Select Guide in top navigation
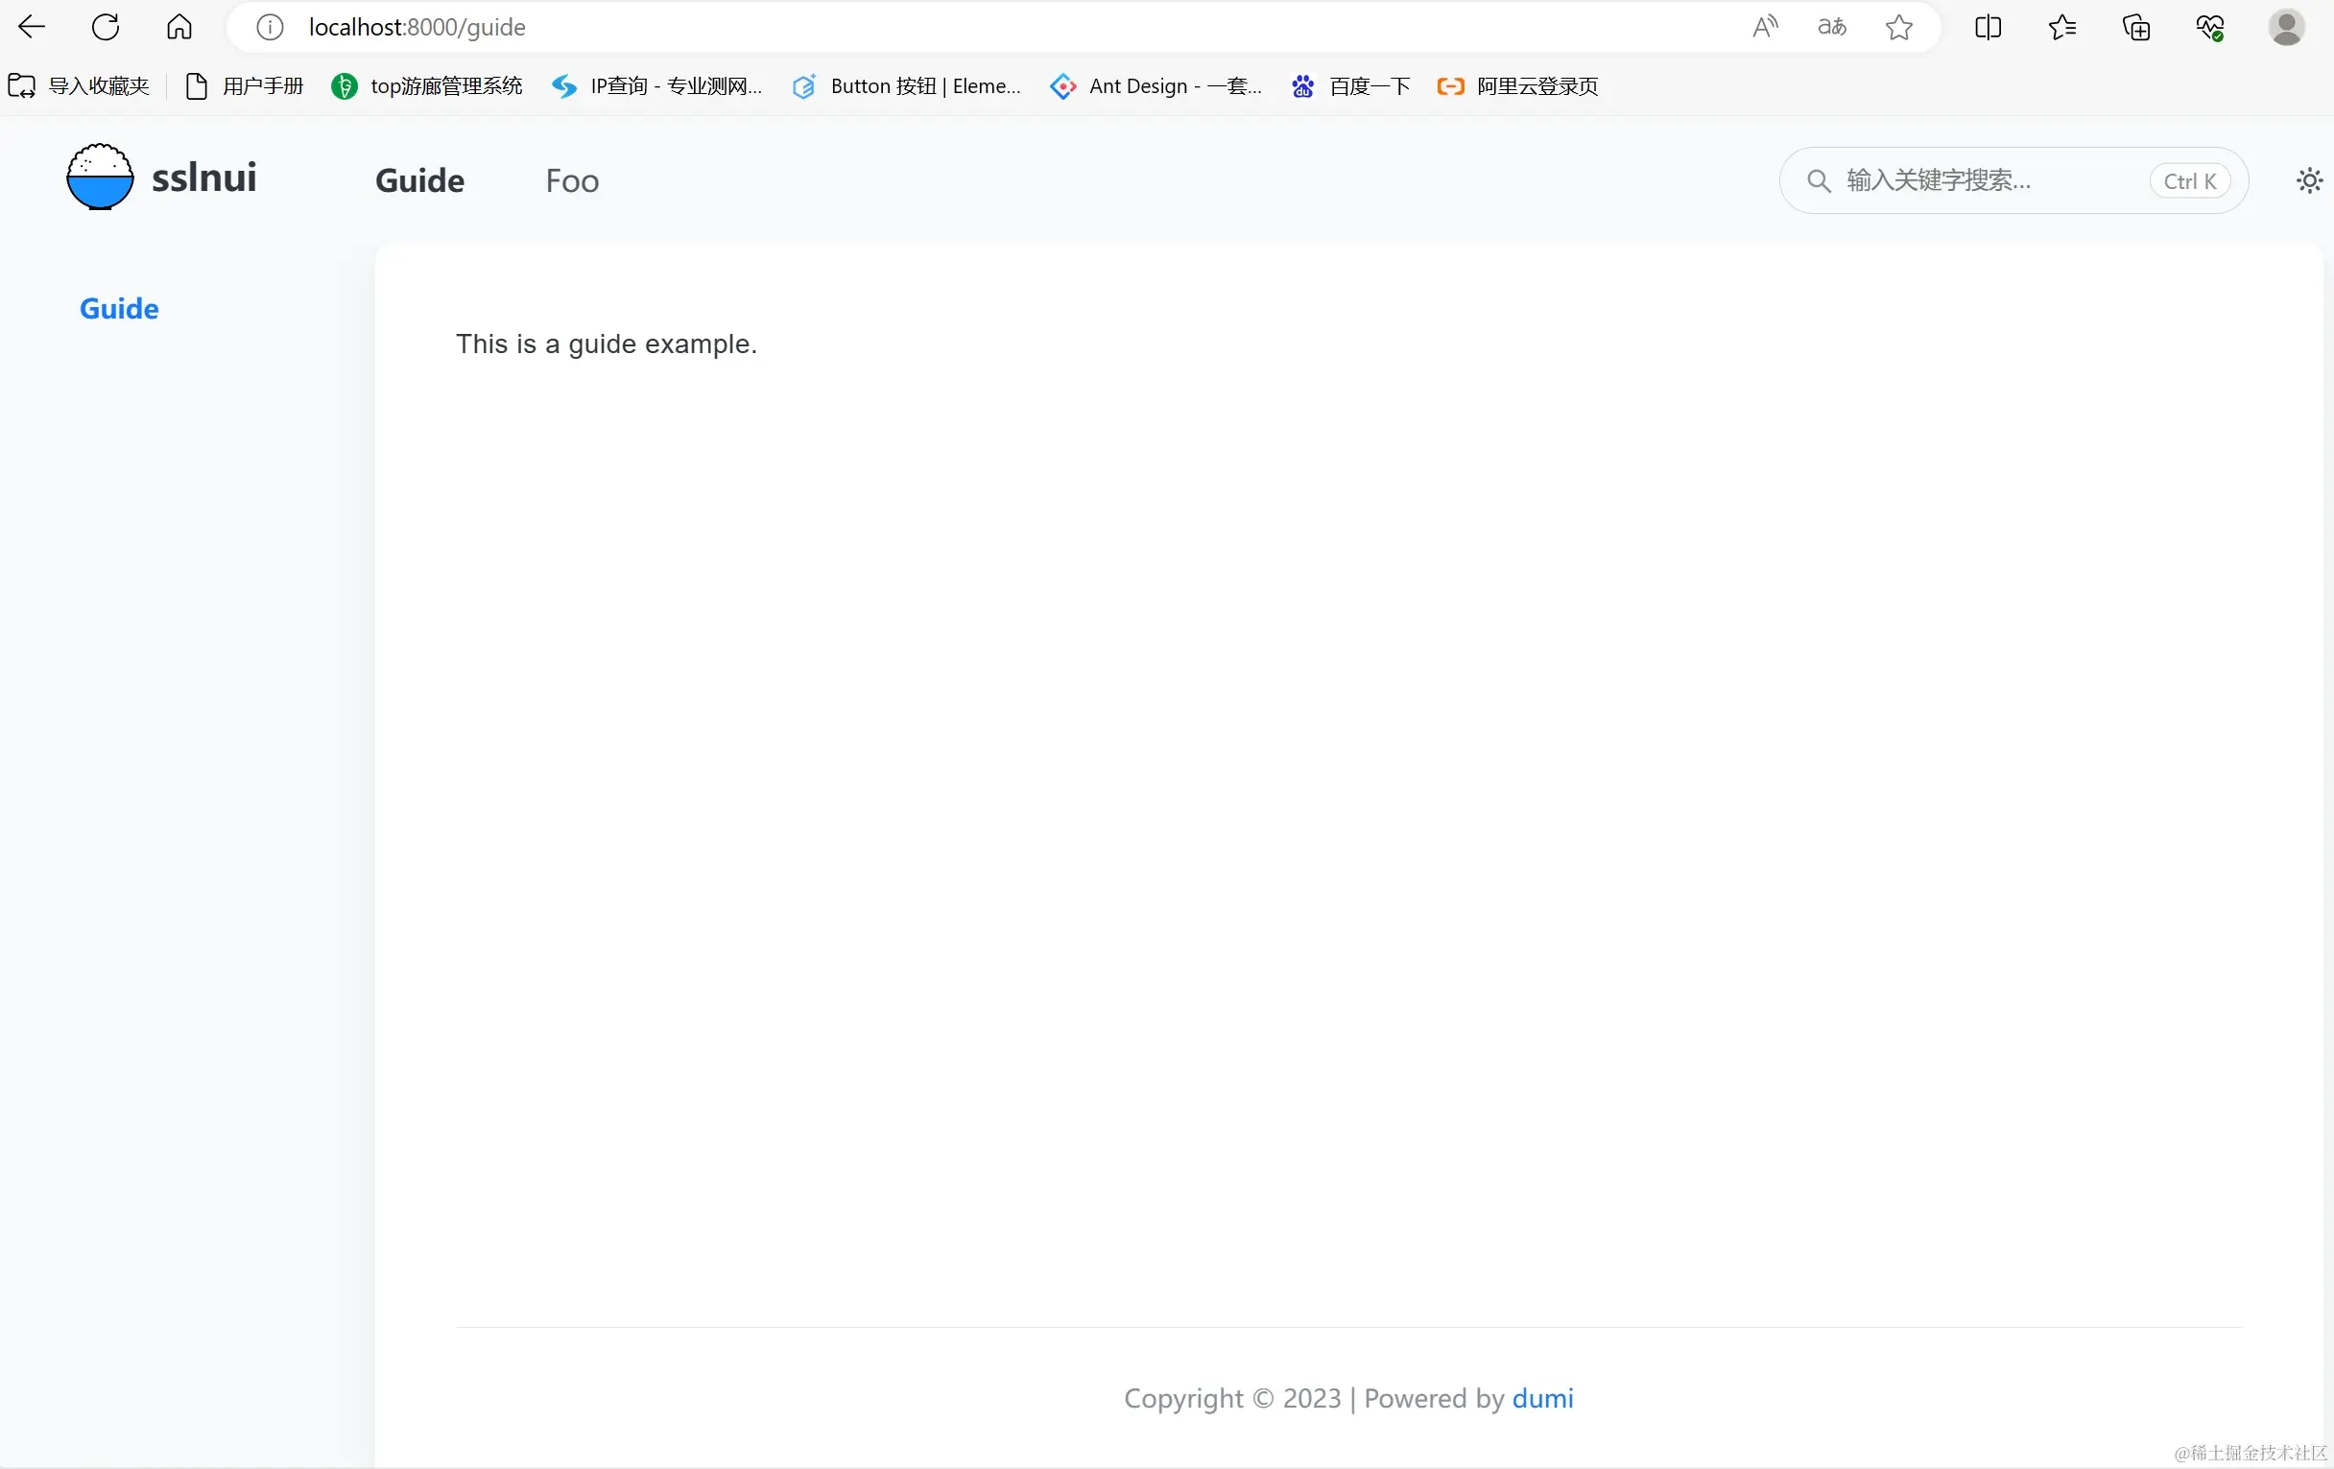This screenshot has height=1469, width=2334. click(x=419, y=181)
